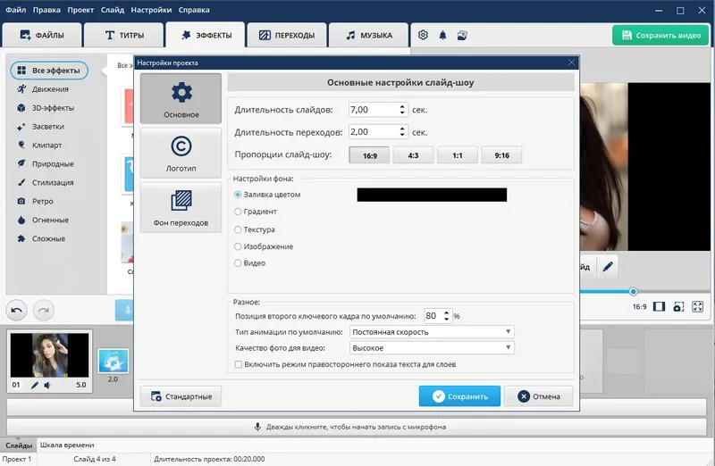Click Длительность слайдов value field
715x466 pixels.
(373, 110)
